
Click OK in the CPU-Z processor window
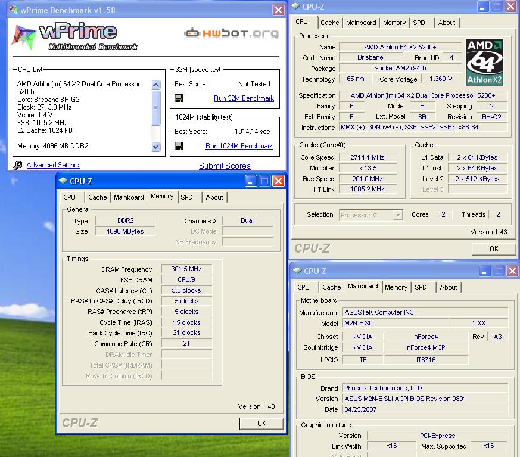click(x=494, y=248)
